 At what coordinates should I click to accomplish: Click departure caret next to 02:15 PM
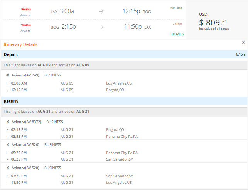point(7,130)
